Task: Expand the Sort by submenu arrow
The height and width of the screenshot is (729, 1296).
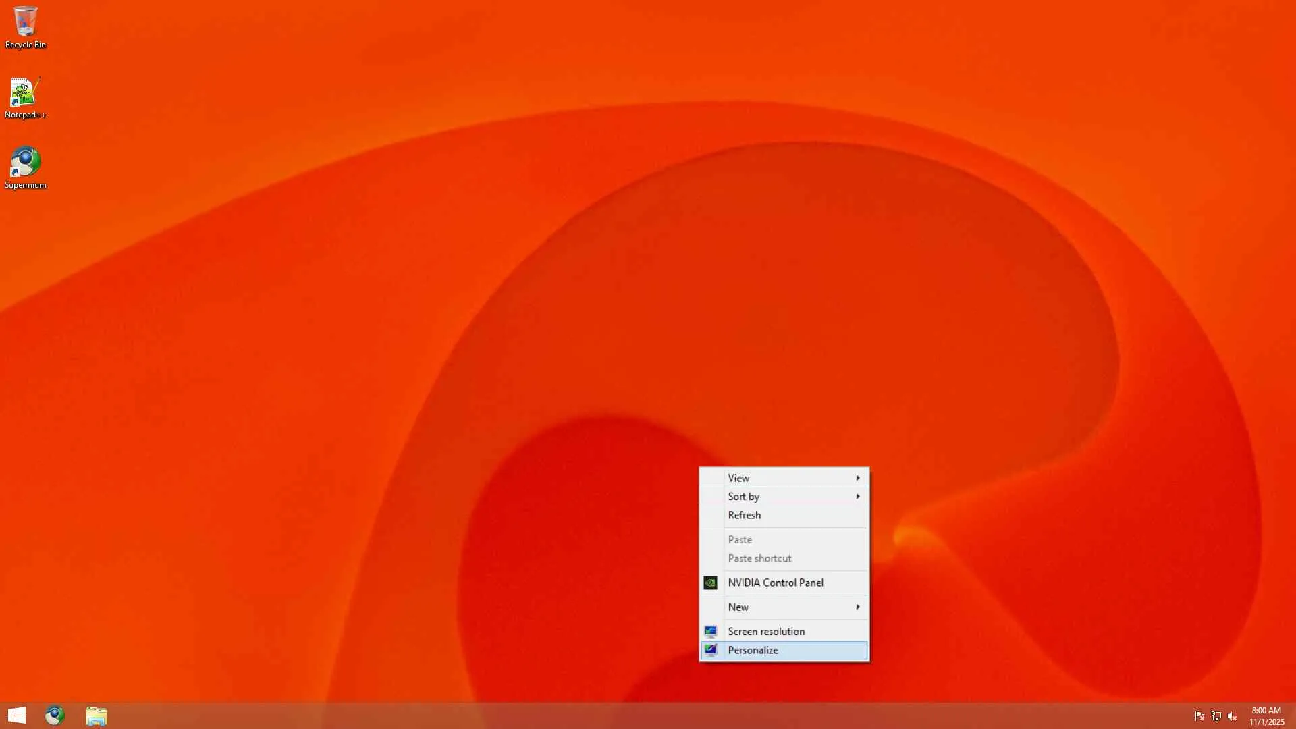Action: click(858, 497)
